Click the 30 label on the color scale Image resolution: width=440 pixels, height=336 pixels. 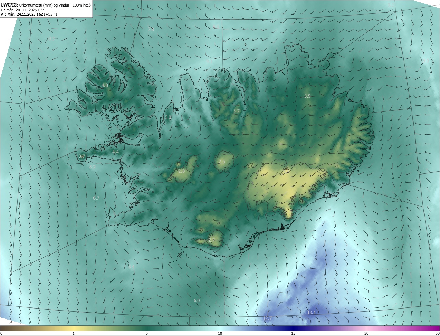tap(366, 333)
